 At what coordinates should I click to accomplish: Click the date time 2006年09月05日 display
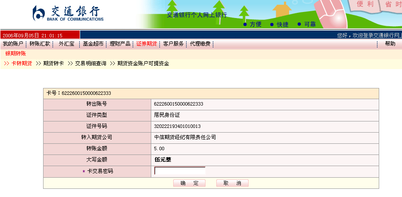tap(33, 36)
